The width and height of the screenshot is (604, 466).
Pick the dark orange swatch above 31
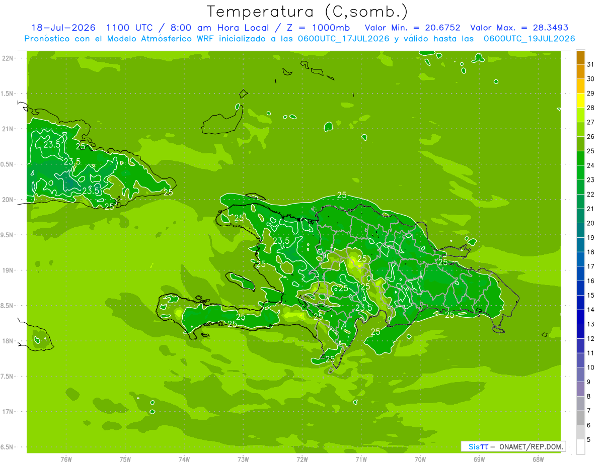point(580,57)
